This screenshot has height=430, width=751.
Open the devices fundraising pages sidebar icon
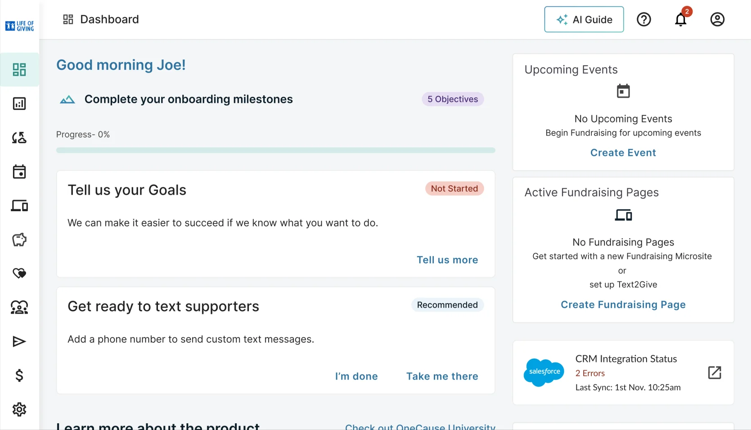[x=19, y=206]
